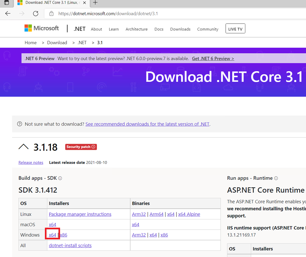Screen dimensions: 306x257
Task: Click the ASP.NET Core Runtime heading
Action: [x=266, y=190]
